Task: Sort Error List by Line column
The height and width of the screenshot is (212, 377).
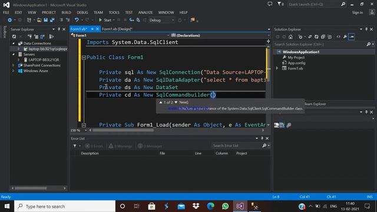Action: [x=198, y=153]
